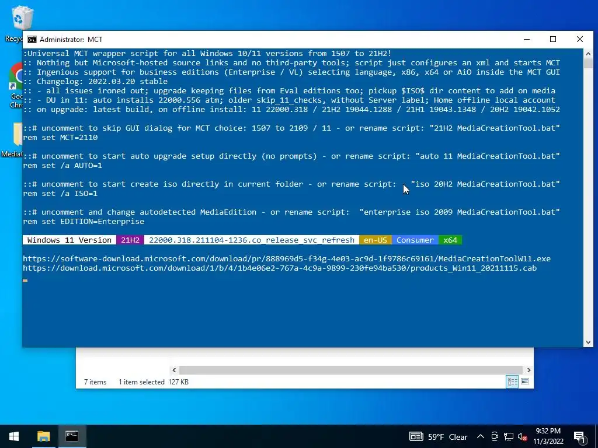Click the green x64 architecture label
598x448 pixels.
[450, 240]
